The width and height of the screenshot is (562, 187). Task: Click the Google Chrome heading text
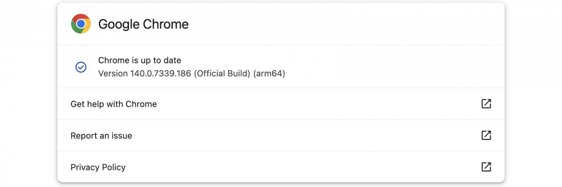[143, 24]
